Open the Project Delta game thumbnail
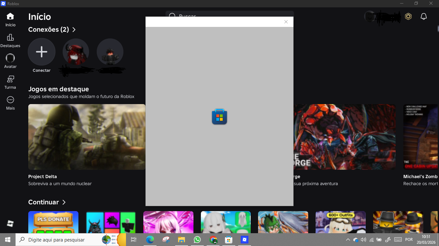 coord(87,137)
